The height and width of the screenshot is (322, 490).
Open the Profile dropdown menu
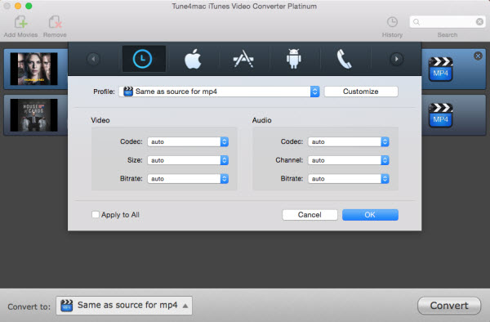(x=219, y=92)
